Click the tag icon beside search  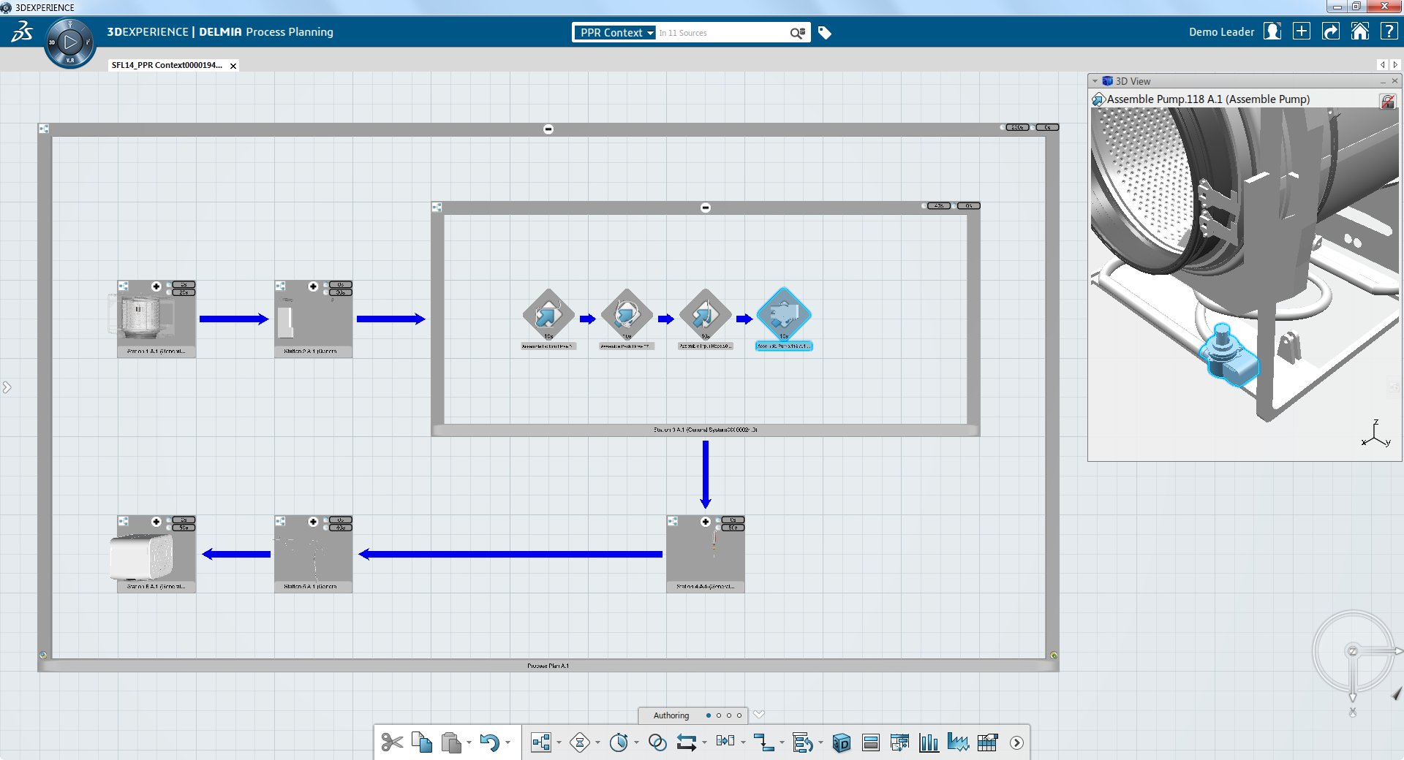[825, 33]
